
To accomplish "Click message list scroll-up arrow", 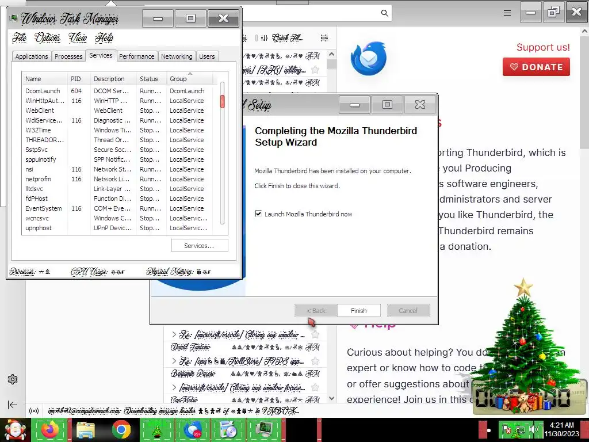I will click(331, 55).
